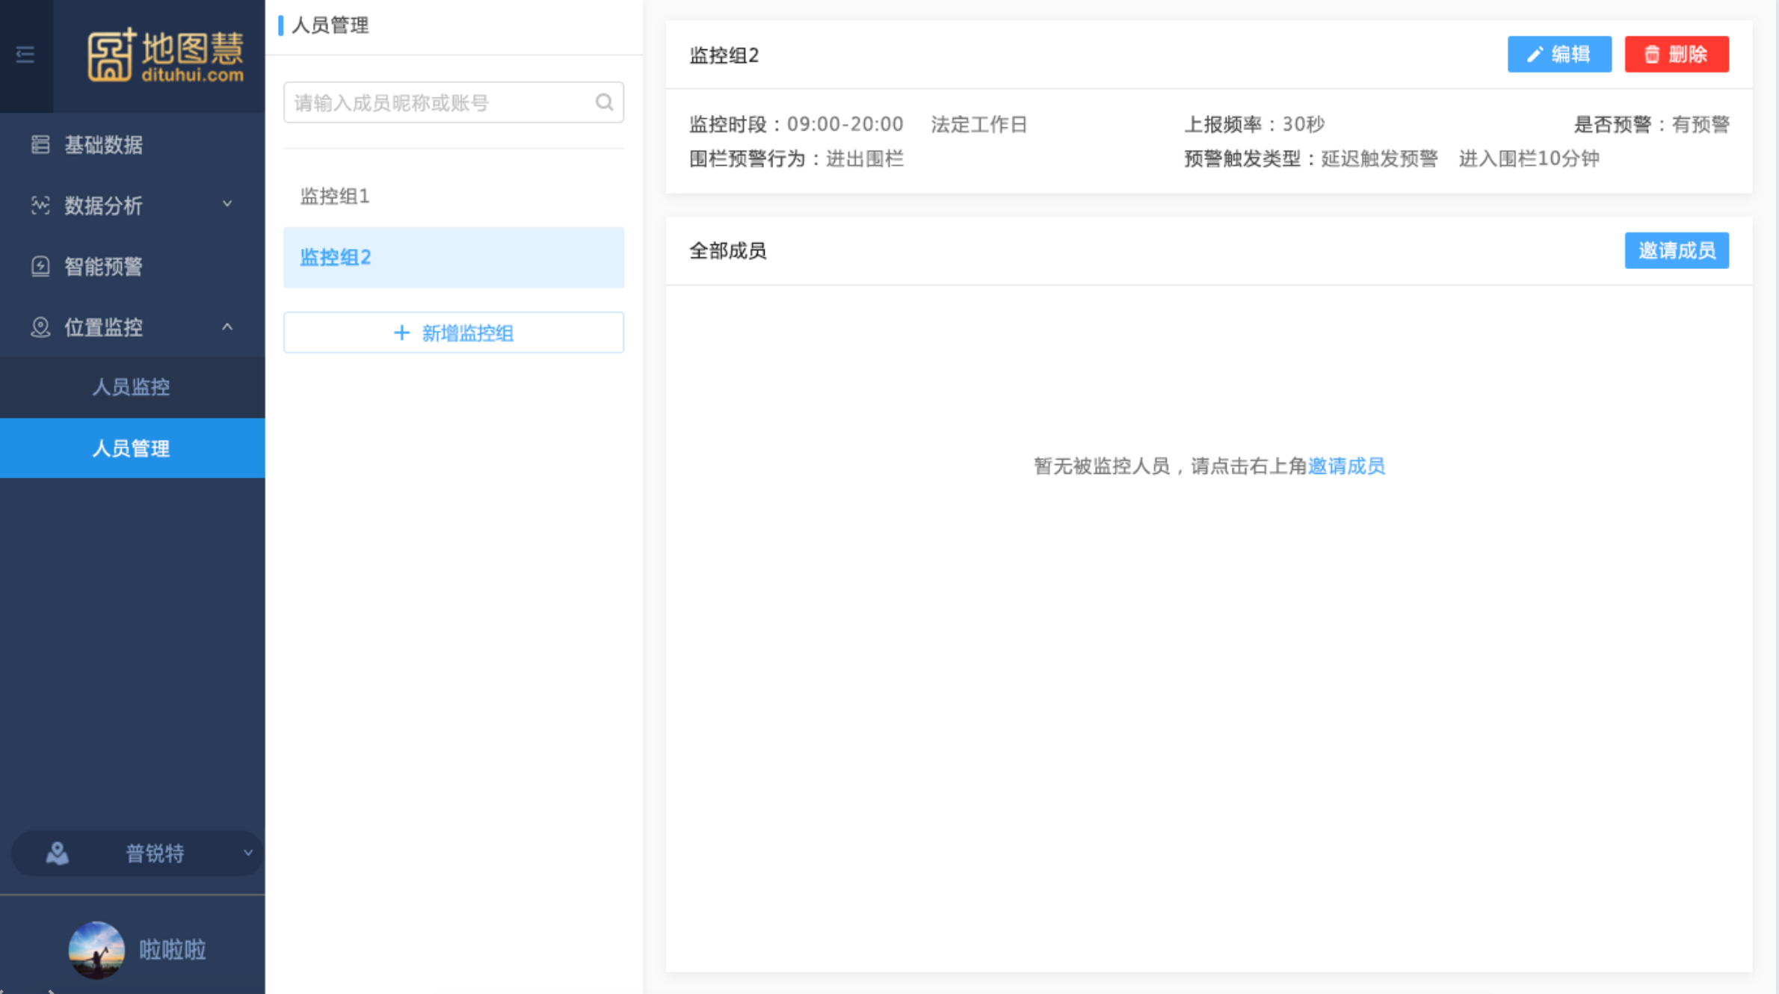Click the search magnifier icon
Screen dimensions: 1779x994
point(604,102)
